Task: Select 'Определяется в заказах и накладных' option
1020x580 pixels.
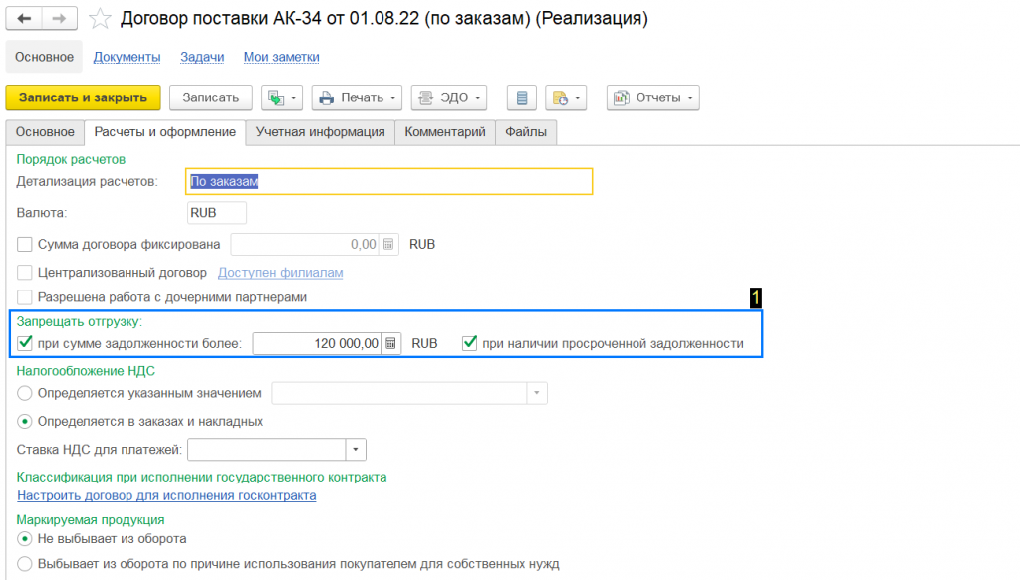Action: point(25,422)
